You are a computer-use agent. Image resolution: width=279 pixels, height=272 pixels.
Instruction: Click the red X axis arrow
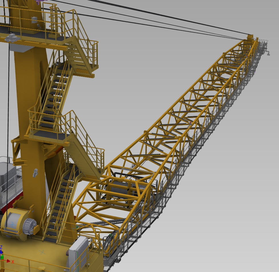[8, 261]
